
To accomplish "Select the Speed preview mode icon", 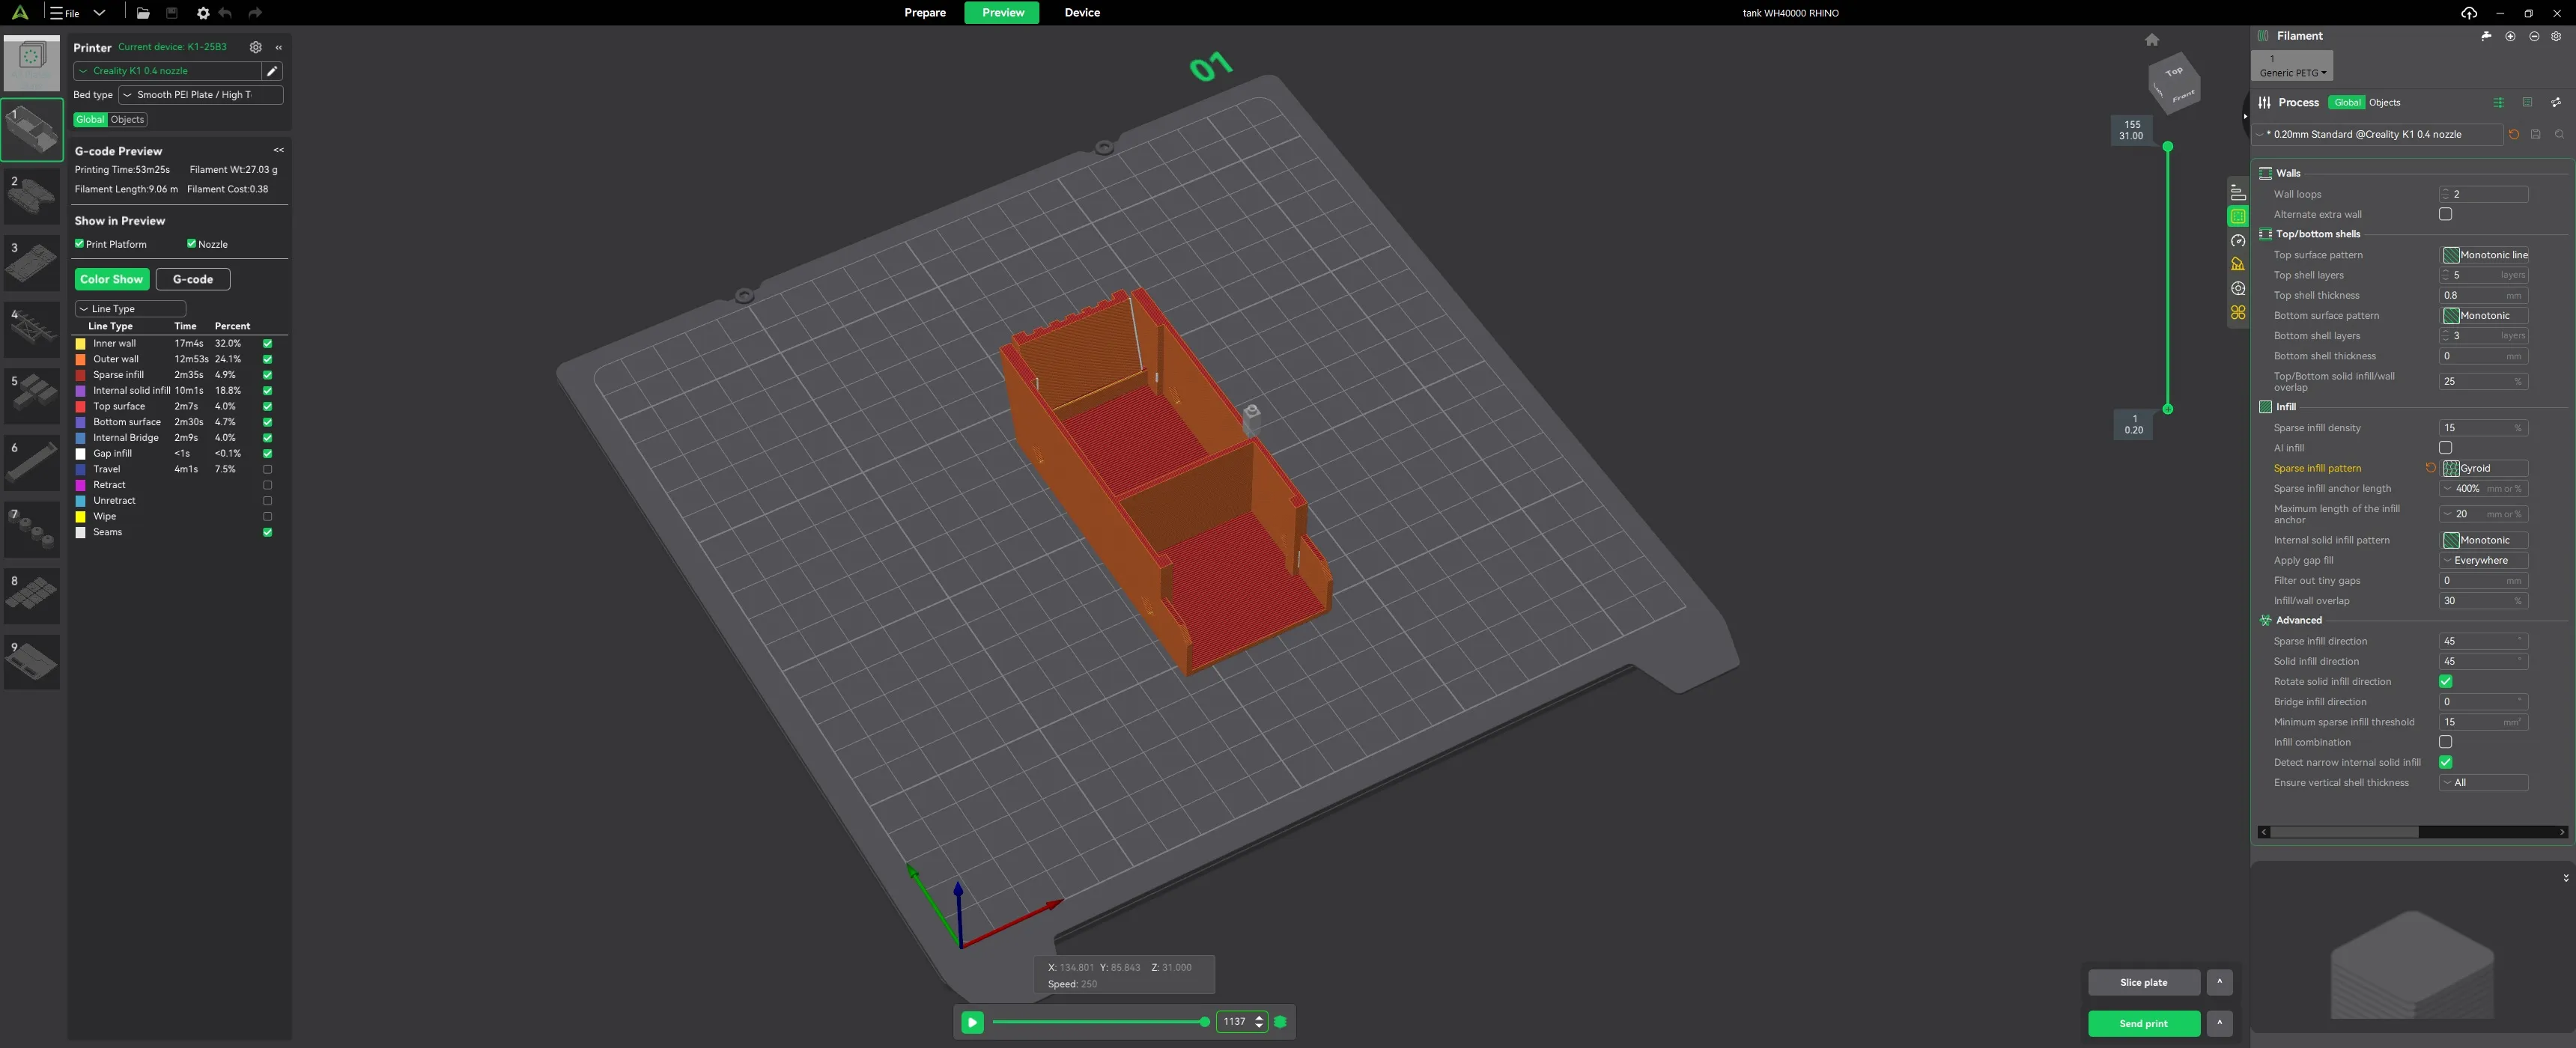I will [2239, 241].
